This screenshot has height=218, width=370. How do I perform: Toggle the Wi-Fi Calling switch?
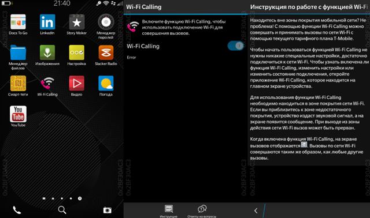(235, 46)
